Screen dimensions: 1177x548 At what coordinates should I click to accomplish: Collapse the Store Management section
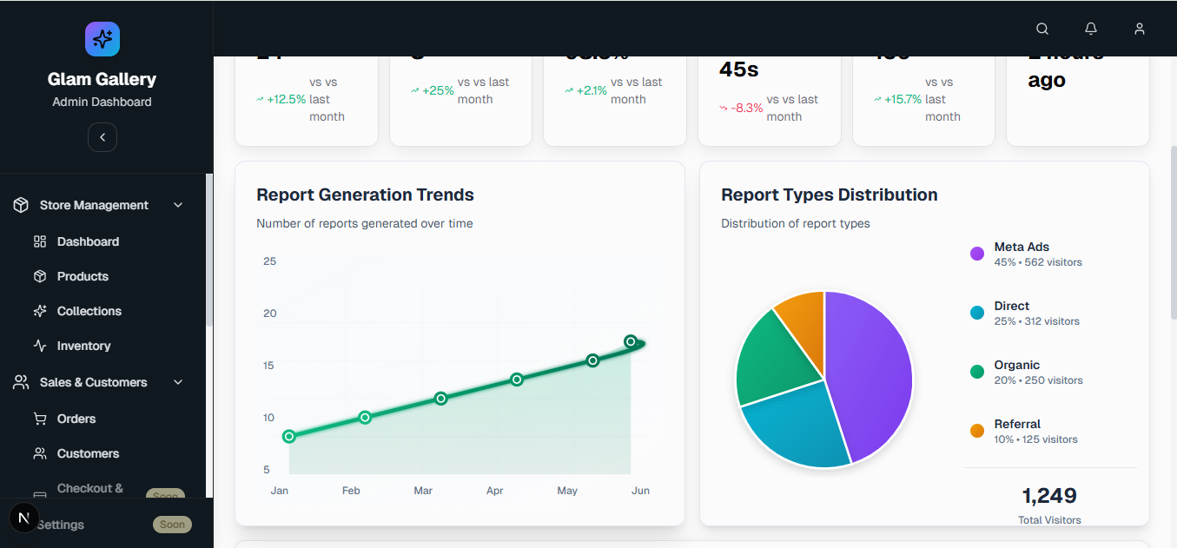point(178,205)
